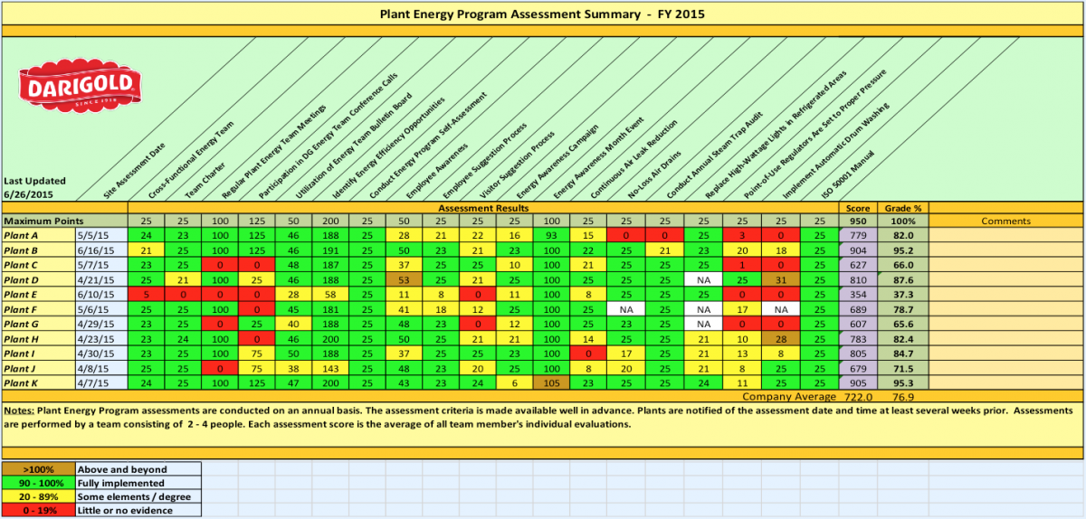Screen dimensions: 1086x519
Task: Select Plant A's score '779'
Action: point(855,234)
